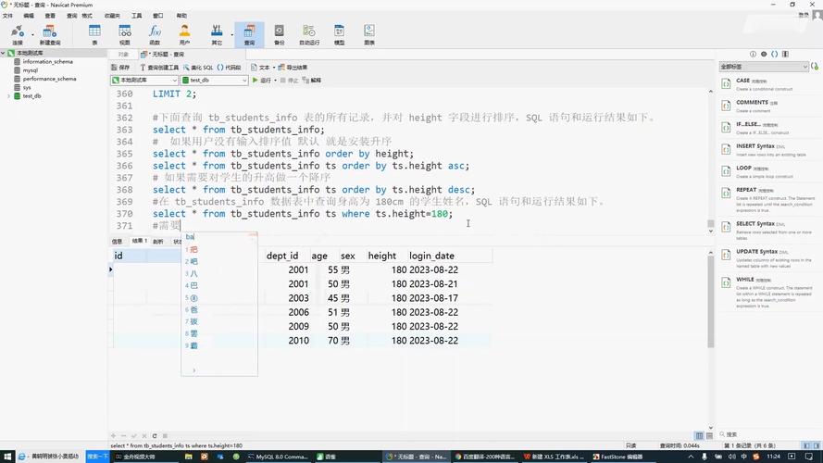823x463 pixels.
Task: Open the 备份 (Backup) toolbar icon
Action: [280, 34]
